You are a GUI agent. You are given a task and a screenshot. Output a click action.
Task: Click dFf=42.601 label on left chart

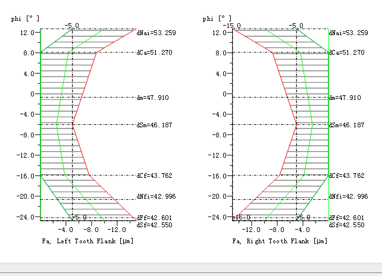click(x=155, y=218)
